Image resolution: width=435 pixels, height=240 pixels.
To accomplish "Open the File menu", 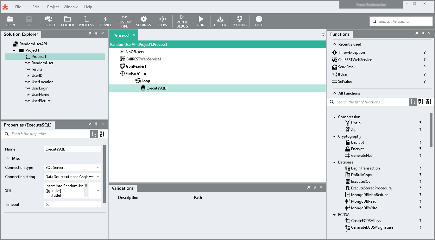I will (x=18, y=7).
